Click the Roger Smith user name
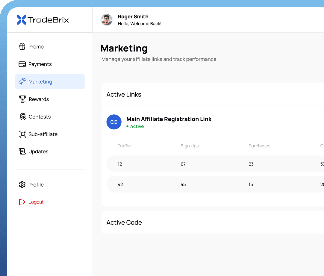 pyautogui.click(x=133, y=17)
